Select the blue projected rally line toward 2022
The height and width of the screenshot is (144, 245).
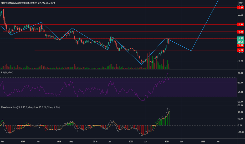205,25
